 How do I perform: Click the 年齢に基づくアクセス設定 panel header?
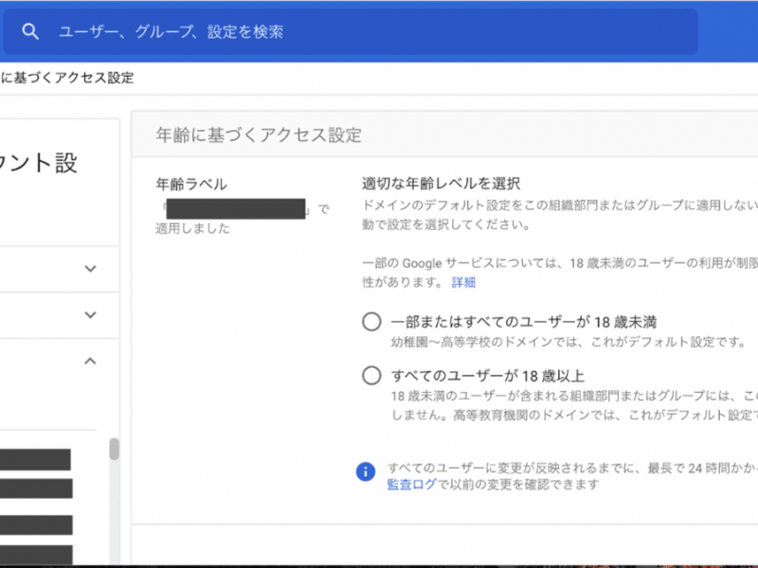coord(444,134)
